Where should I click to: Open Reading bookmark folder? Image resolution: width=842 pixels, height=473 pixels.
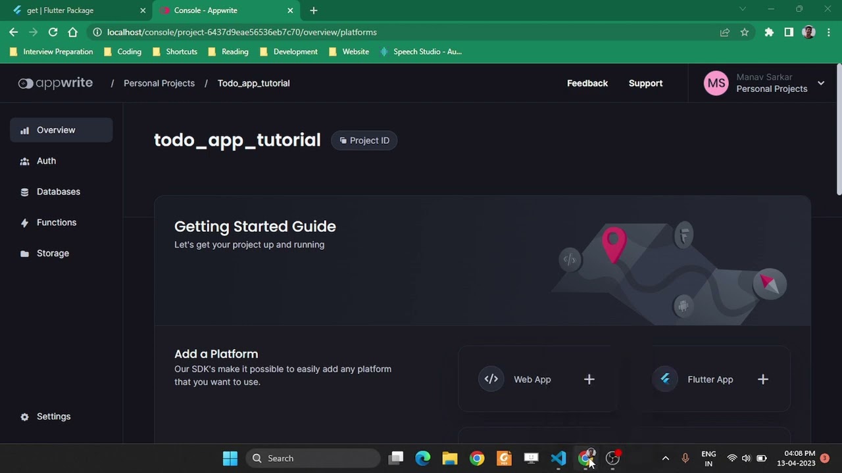(228, 52)
